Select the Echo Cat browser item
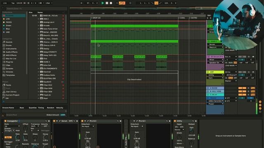The image size is (264, 148). [x=47, y=65]
